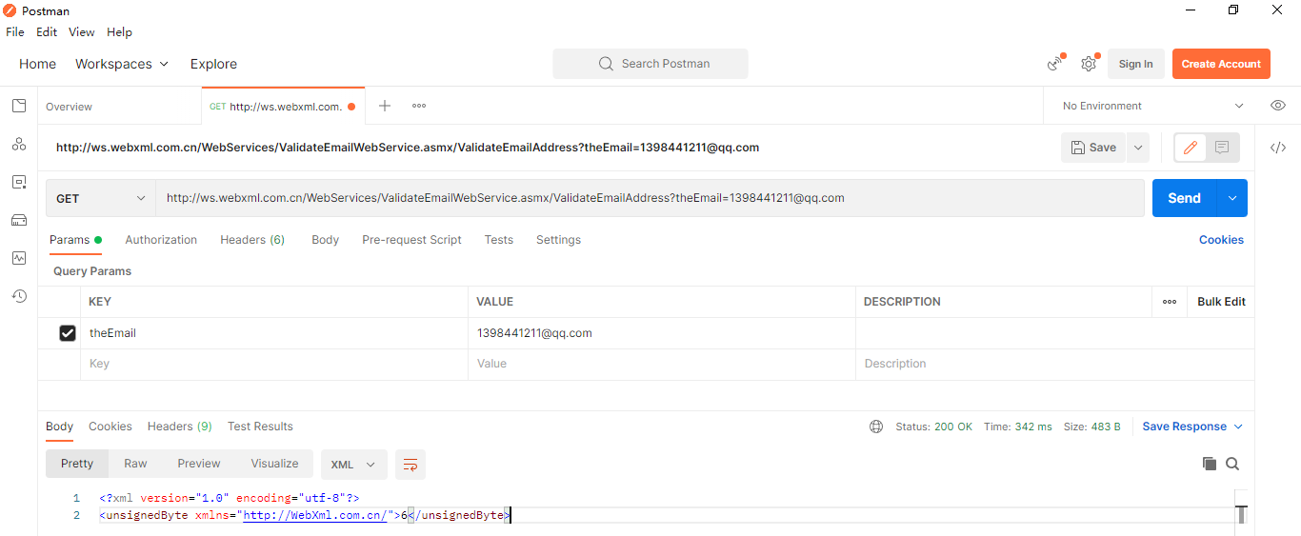The image size is (1301, 536).
Task: Click the wrap lines icon in response
Action: (410, 465)
